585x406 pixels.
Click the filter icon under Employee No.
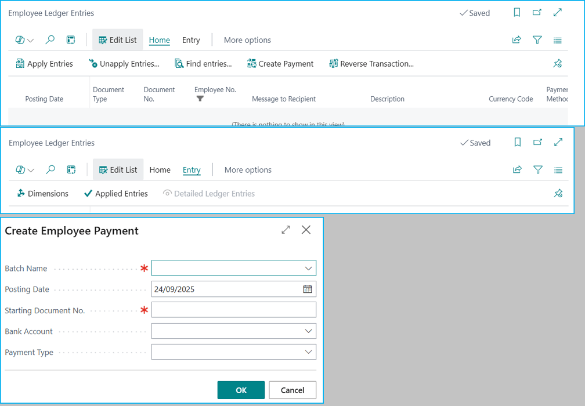tap(200, 99)
